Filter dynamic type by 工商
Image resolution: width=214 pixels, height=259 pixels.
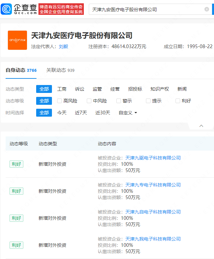pyautogui.click(x=62, y=89)
